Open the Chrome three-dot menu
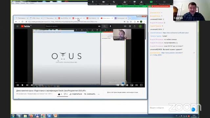 pyautogui.click(x=144, y=22)
